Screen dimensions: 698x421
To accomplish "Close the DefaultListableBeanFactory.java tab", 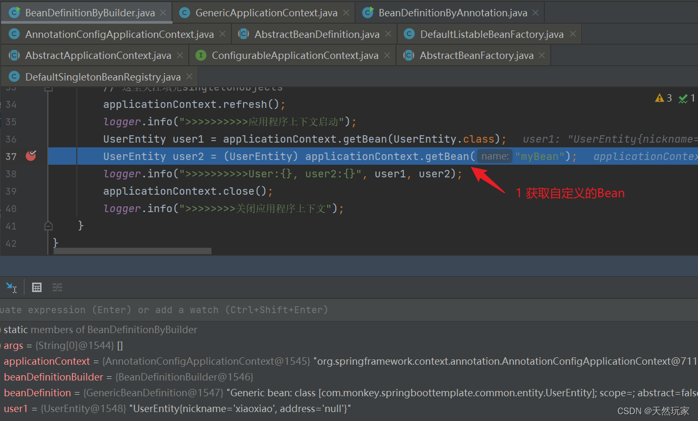I will pos(572,34).
